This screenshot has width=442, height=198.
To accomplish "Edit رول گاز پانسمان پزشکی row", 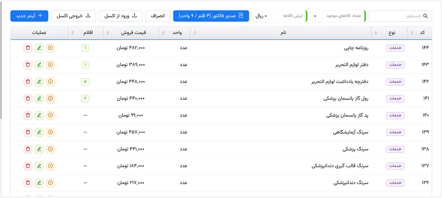I will click(39, 99).
